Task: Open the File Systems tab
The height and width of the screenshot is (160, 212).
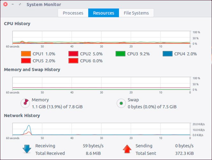Action: pos(136,13)
